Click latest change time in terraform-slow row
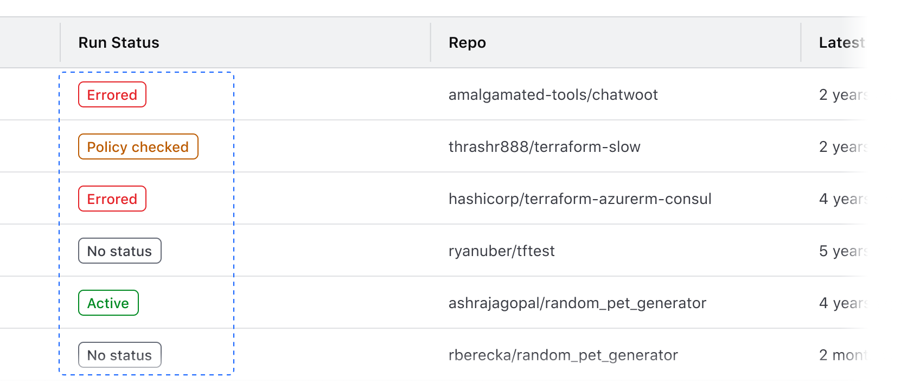This screenshot has width=907, height=383. click(842, 147)
